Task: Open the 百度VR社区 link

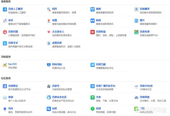Action: coord(146,86)
